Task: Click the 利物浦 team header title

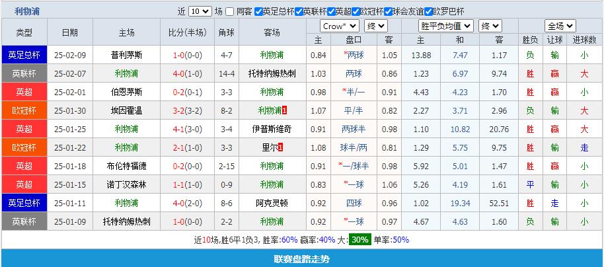Action: pos(28,11)
